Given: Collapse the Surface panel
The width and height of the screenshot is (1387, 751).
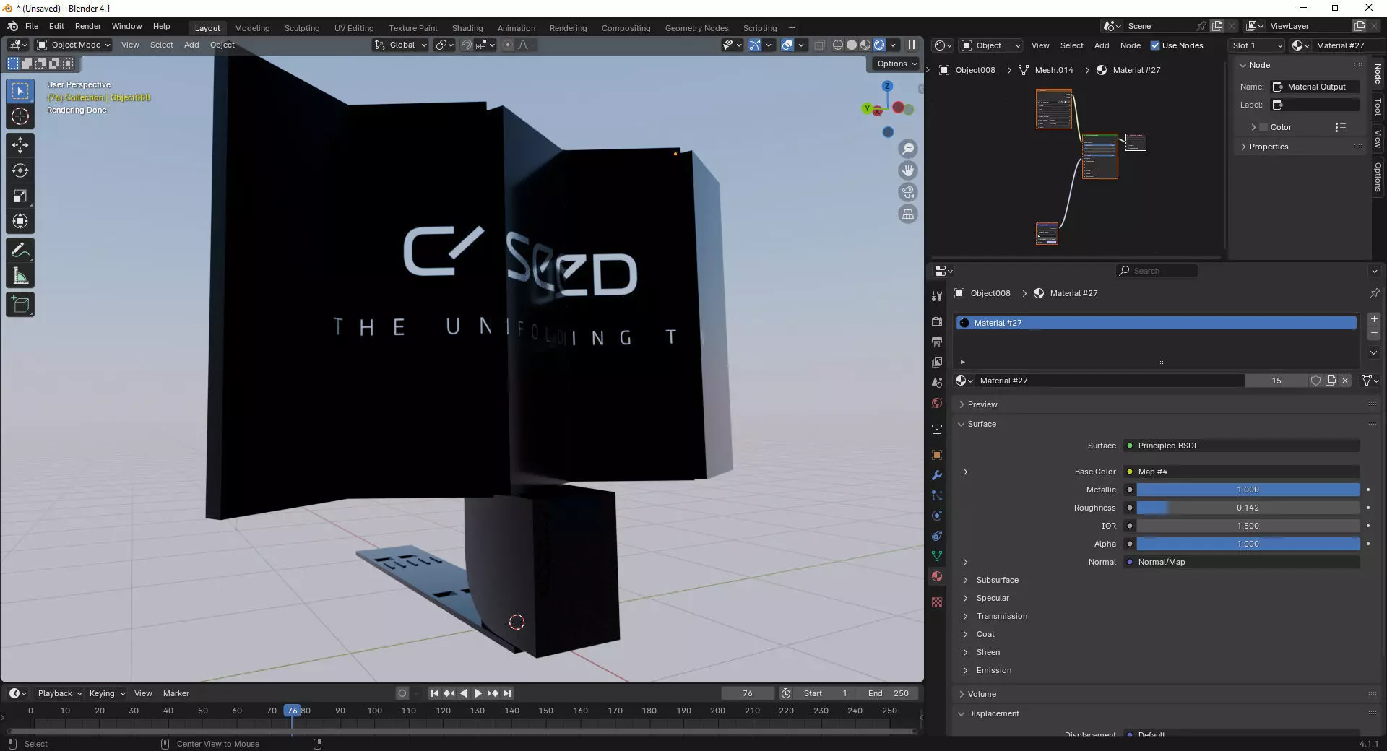Looking at the screenshot, I should (x=982, y=424).
